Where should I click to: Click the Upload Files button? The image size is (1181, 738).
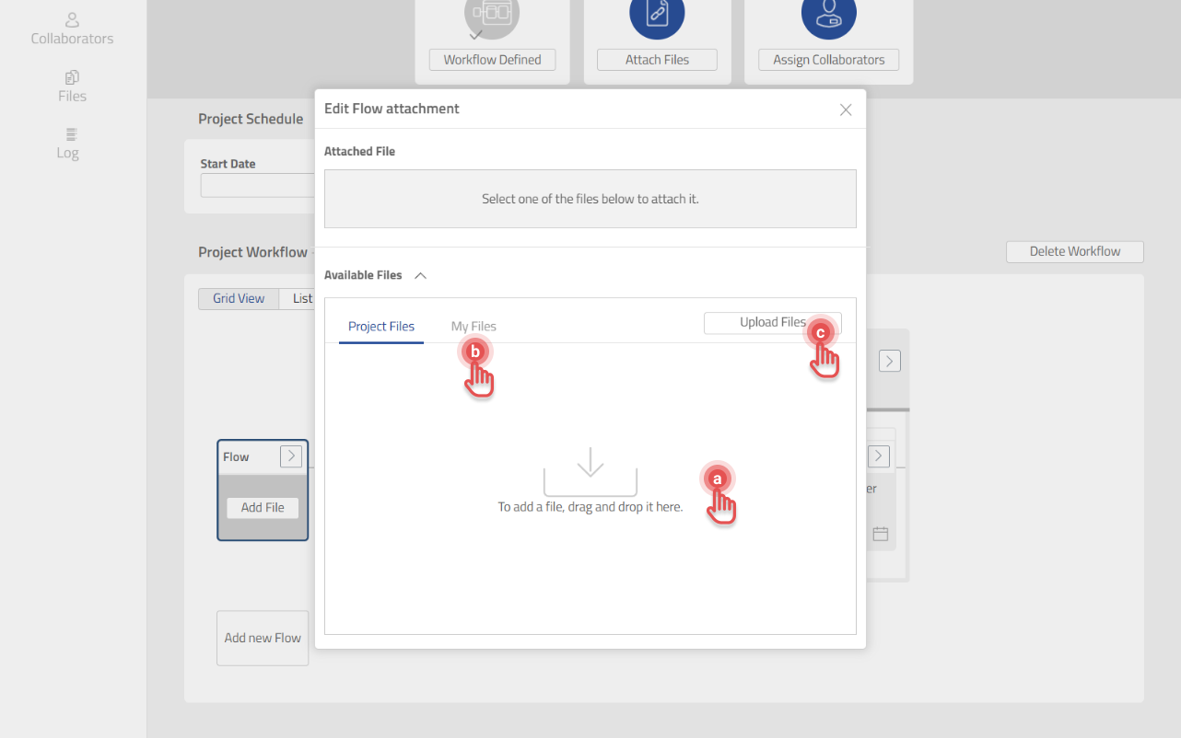(x=772, y=323)
